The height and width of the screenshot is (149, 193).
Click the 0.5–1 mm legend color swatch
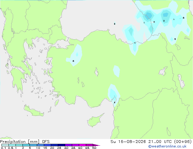12,145
